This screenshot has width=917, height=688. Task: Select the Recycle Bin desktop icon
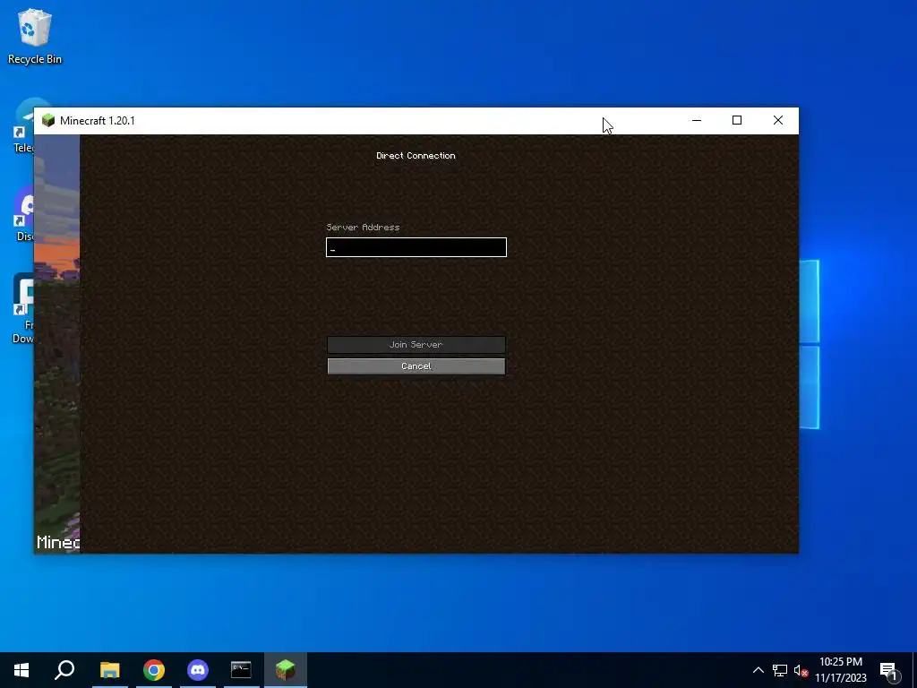click(x=35, y=36)
